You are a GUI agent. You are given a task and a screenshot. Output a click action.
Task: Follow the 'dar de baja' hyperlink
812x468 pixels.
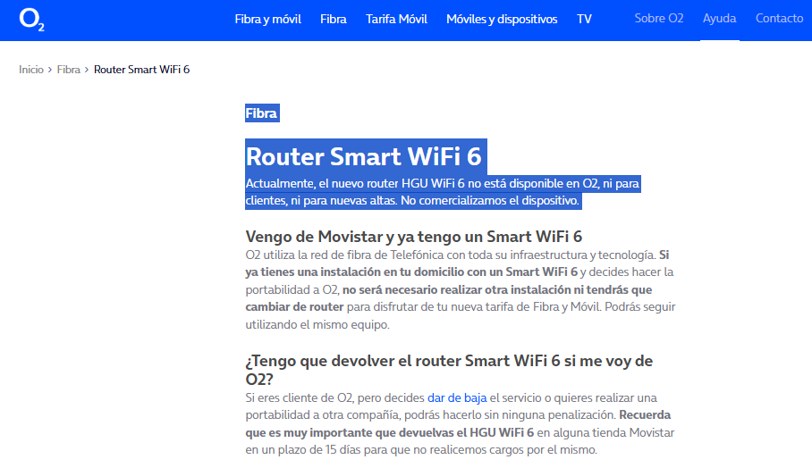(x=456, y=397)
